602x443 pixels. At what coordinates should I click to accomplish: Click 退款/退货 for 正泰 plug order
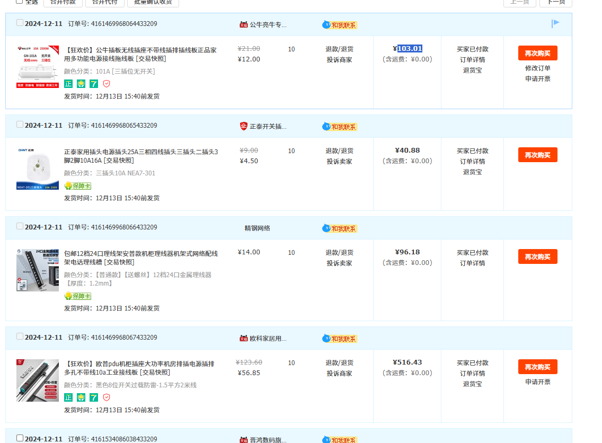pos(339,151)
